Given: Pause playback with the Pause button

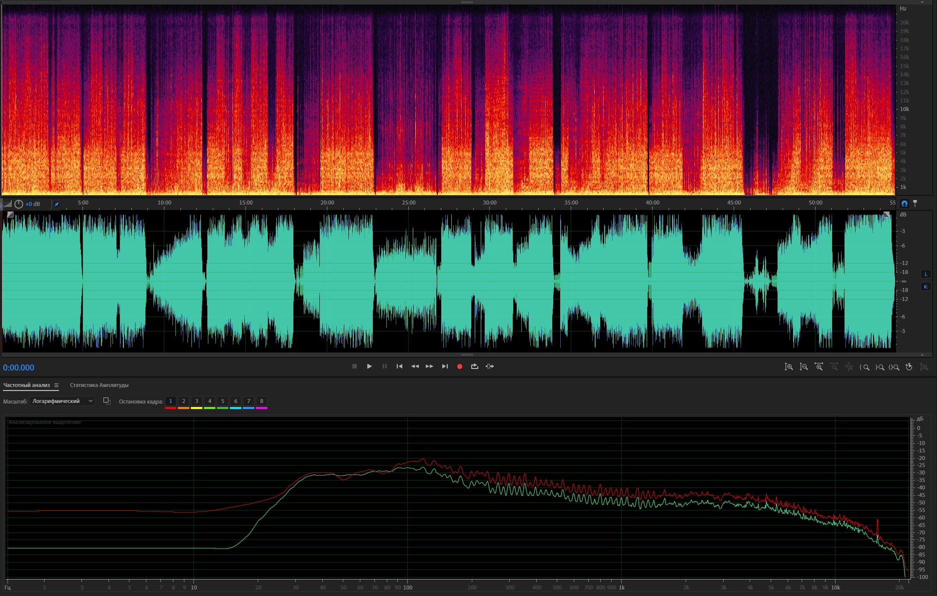Looking at the screenshot, I should click(384, 366).
